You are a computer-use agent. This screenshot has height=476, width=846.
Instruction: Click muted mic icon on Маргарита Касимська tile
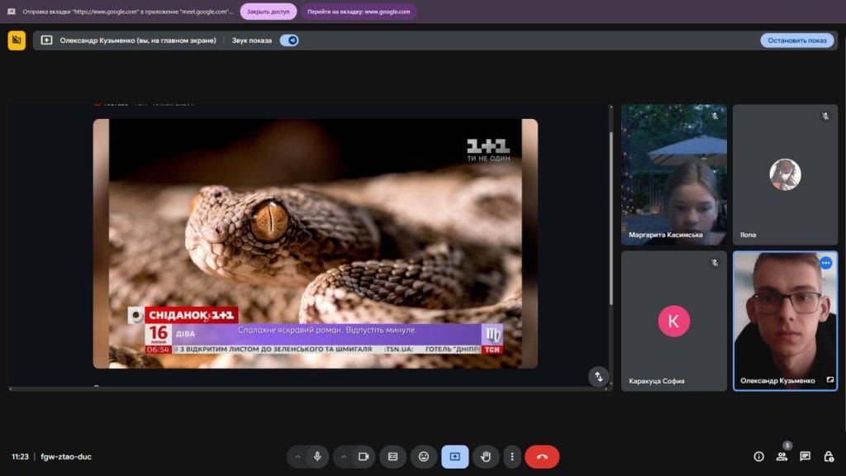tap(715, 116)
